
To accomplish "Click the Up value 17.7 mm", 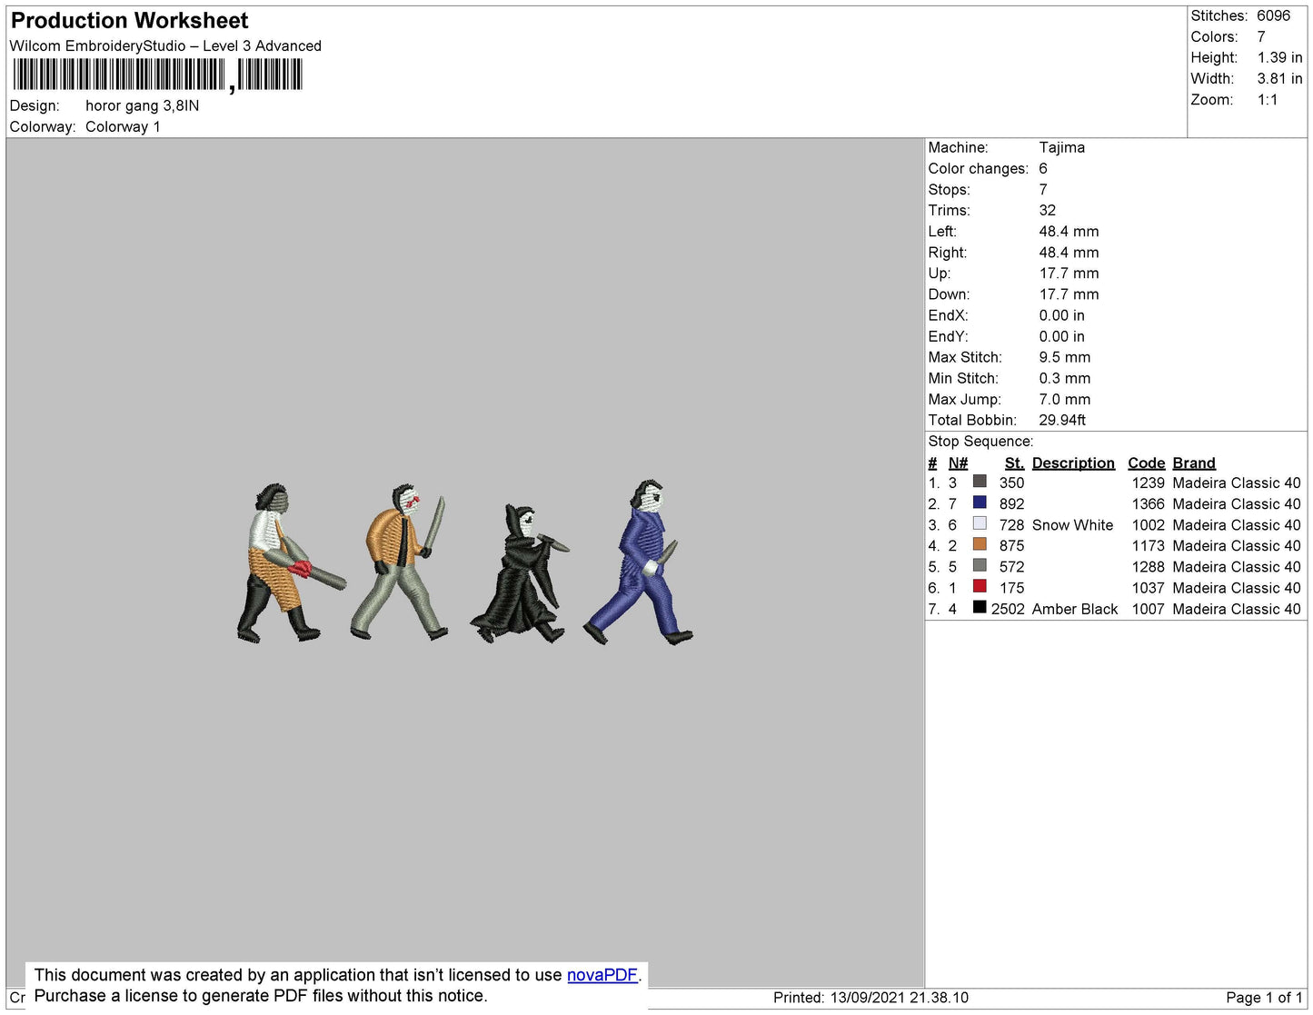I will [1069, 273].
